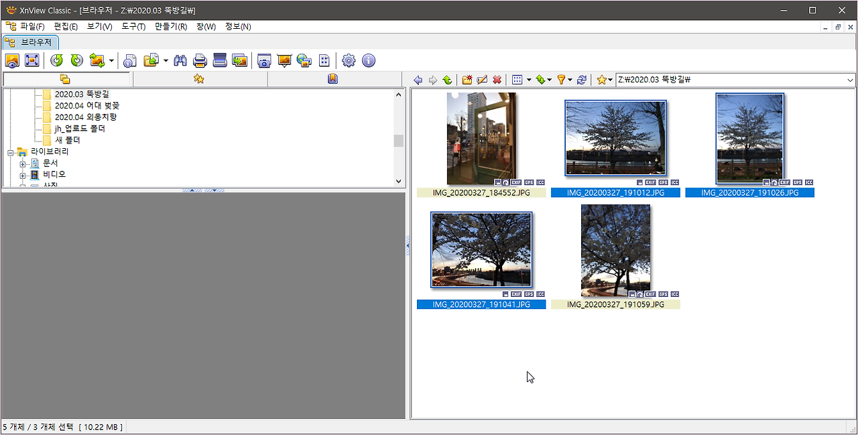858x435 pixels.
Task: Go up one folder level (green arrow)
Action: (447, 80)
